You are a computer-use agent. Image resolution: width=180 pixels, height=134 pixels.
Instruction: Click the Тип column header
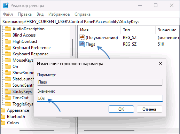click(126, 30)
